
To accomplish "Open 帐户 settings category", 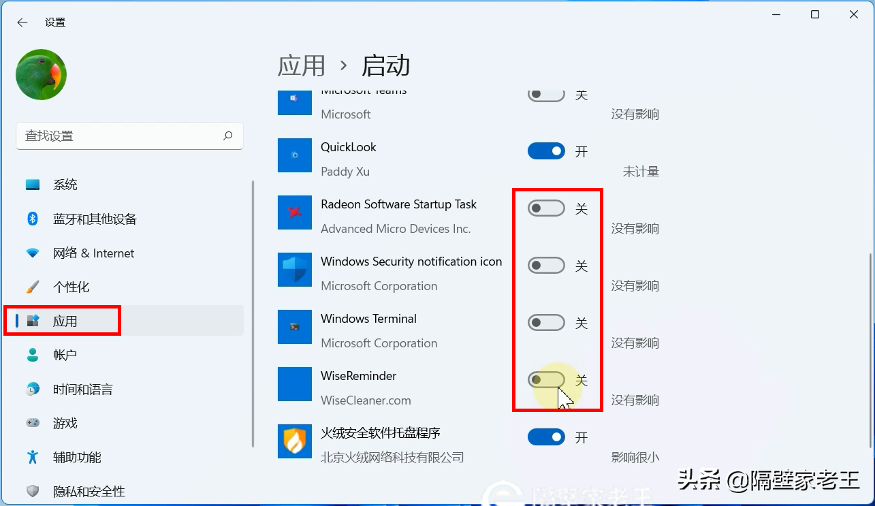I will point(128,355).
